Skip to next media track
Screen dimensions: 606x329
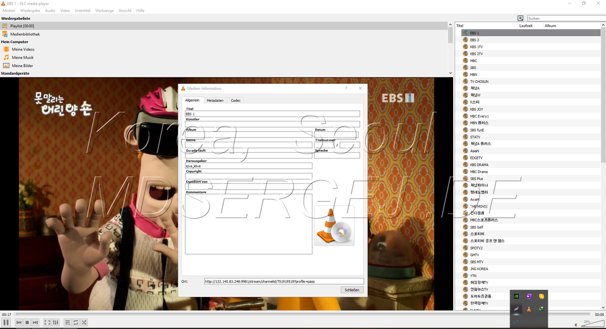click(36, 322)
